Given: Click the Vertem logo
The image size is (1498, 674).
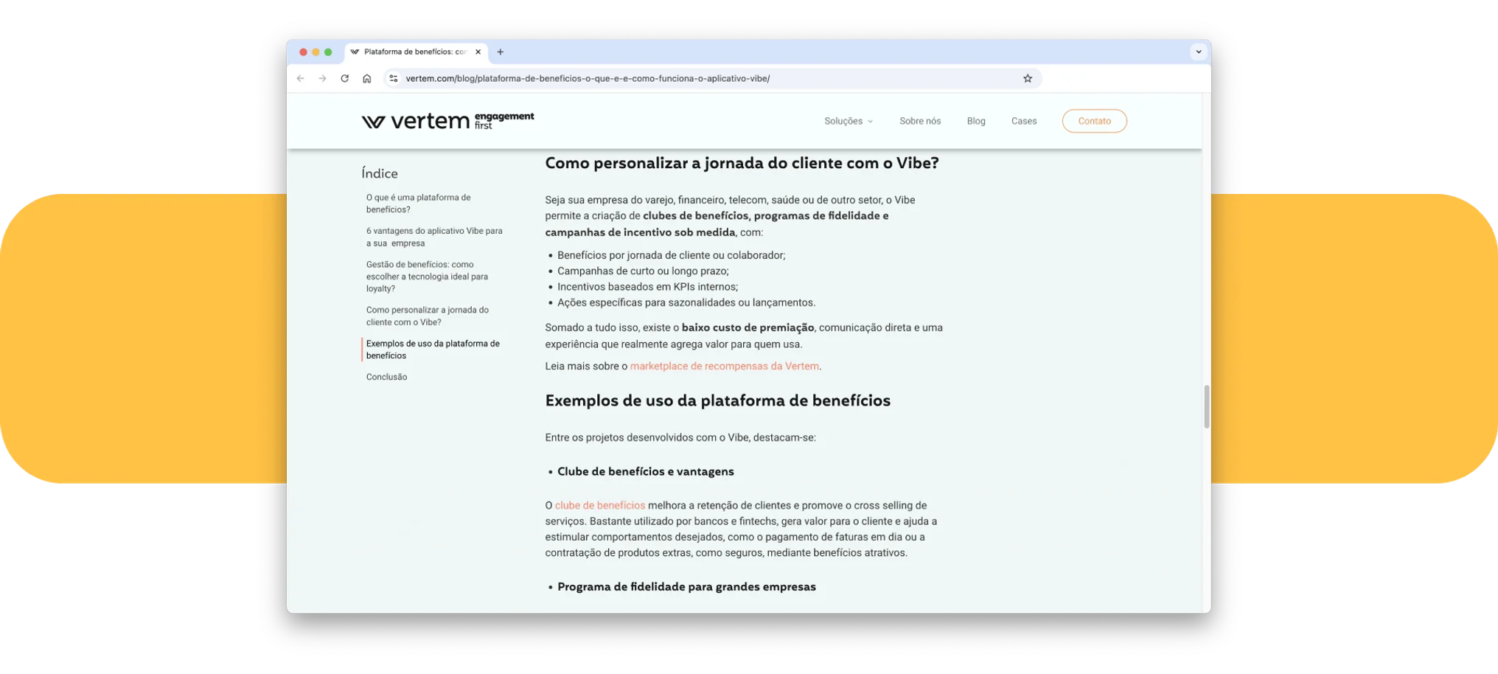Looking at the screenshot, I should tap(447, 121).
